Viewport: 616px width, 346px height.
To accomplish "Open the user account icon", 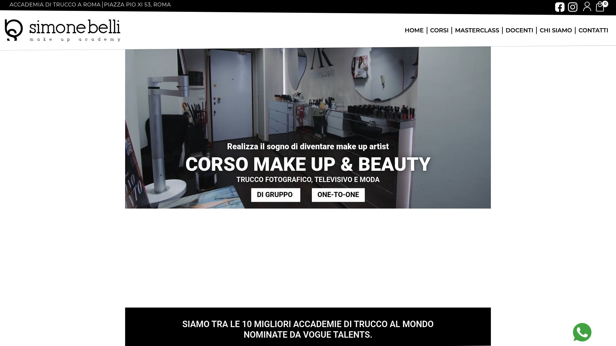I will tap(587, 6).
